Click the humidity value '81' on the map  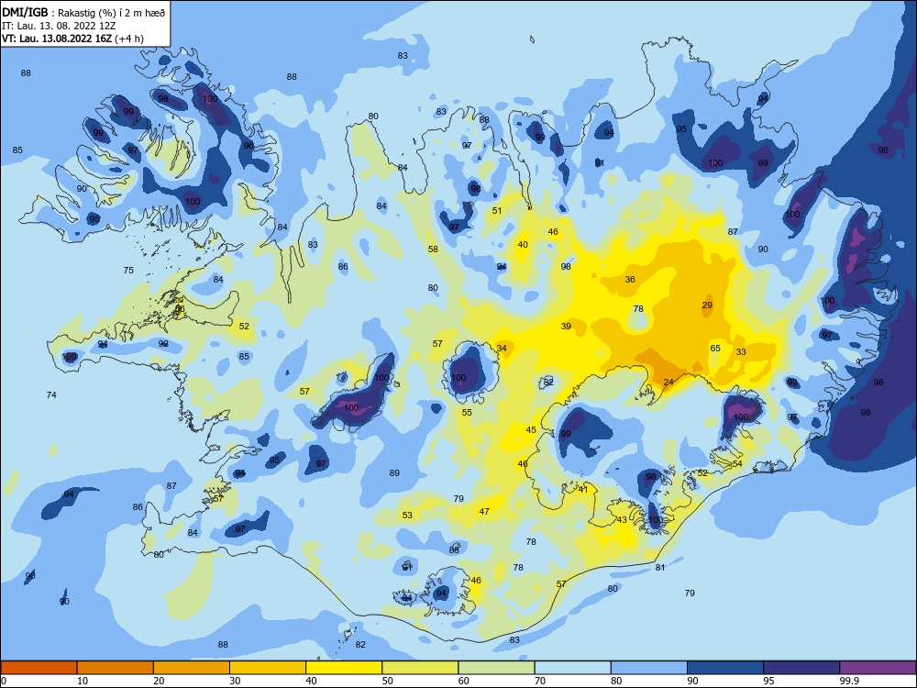pyautogui.click(x=660, y=567)
